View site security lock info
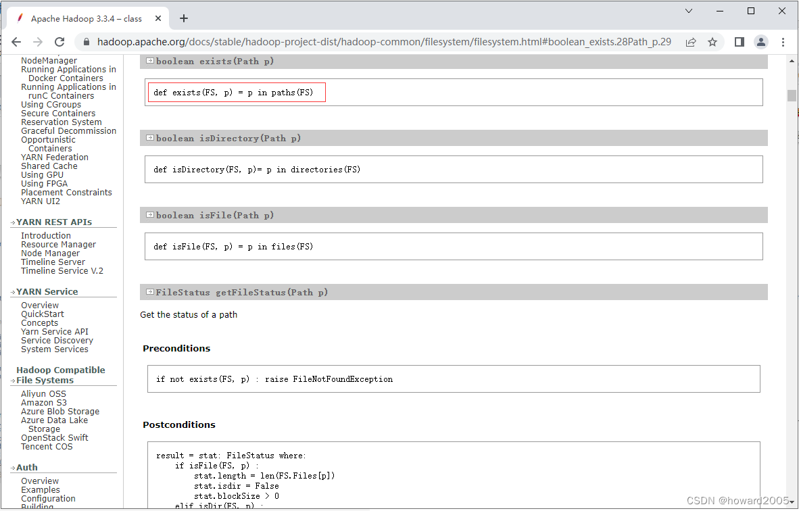The image size is (799, 511). pos(86,42)
